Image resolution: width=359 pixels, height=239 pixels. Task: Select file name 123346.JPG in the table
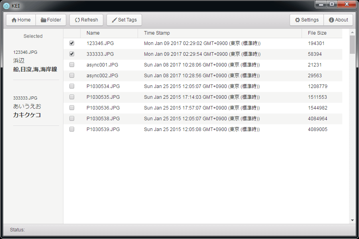(100, 43)
